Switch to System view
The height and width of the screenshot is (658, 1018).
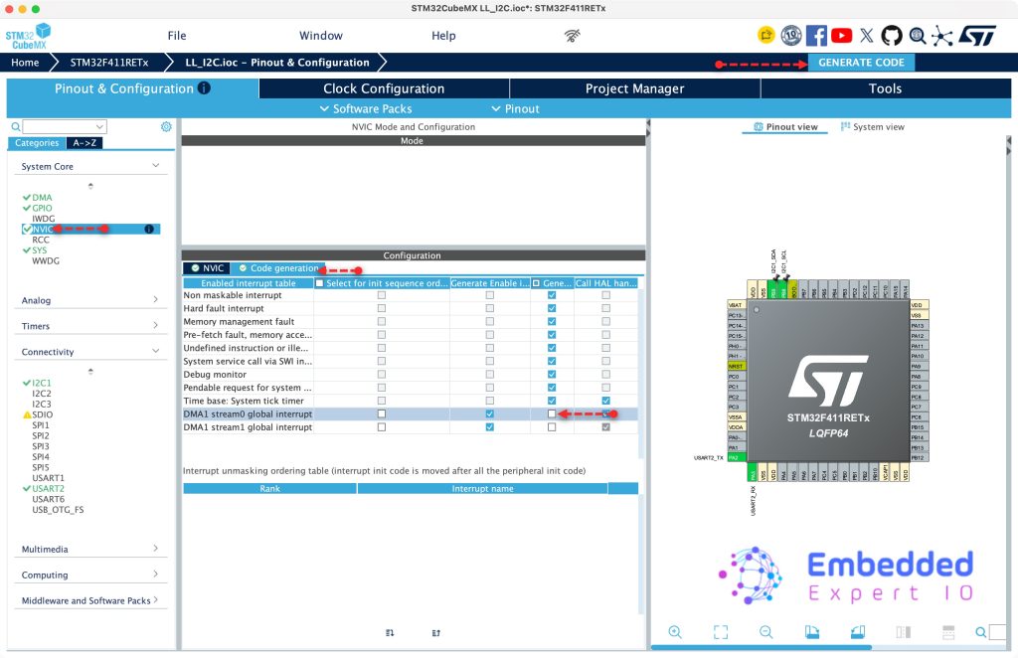click(x=872, y=126)
